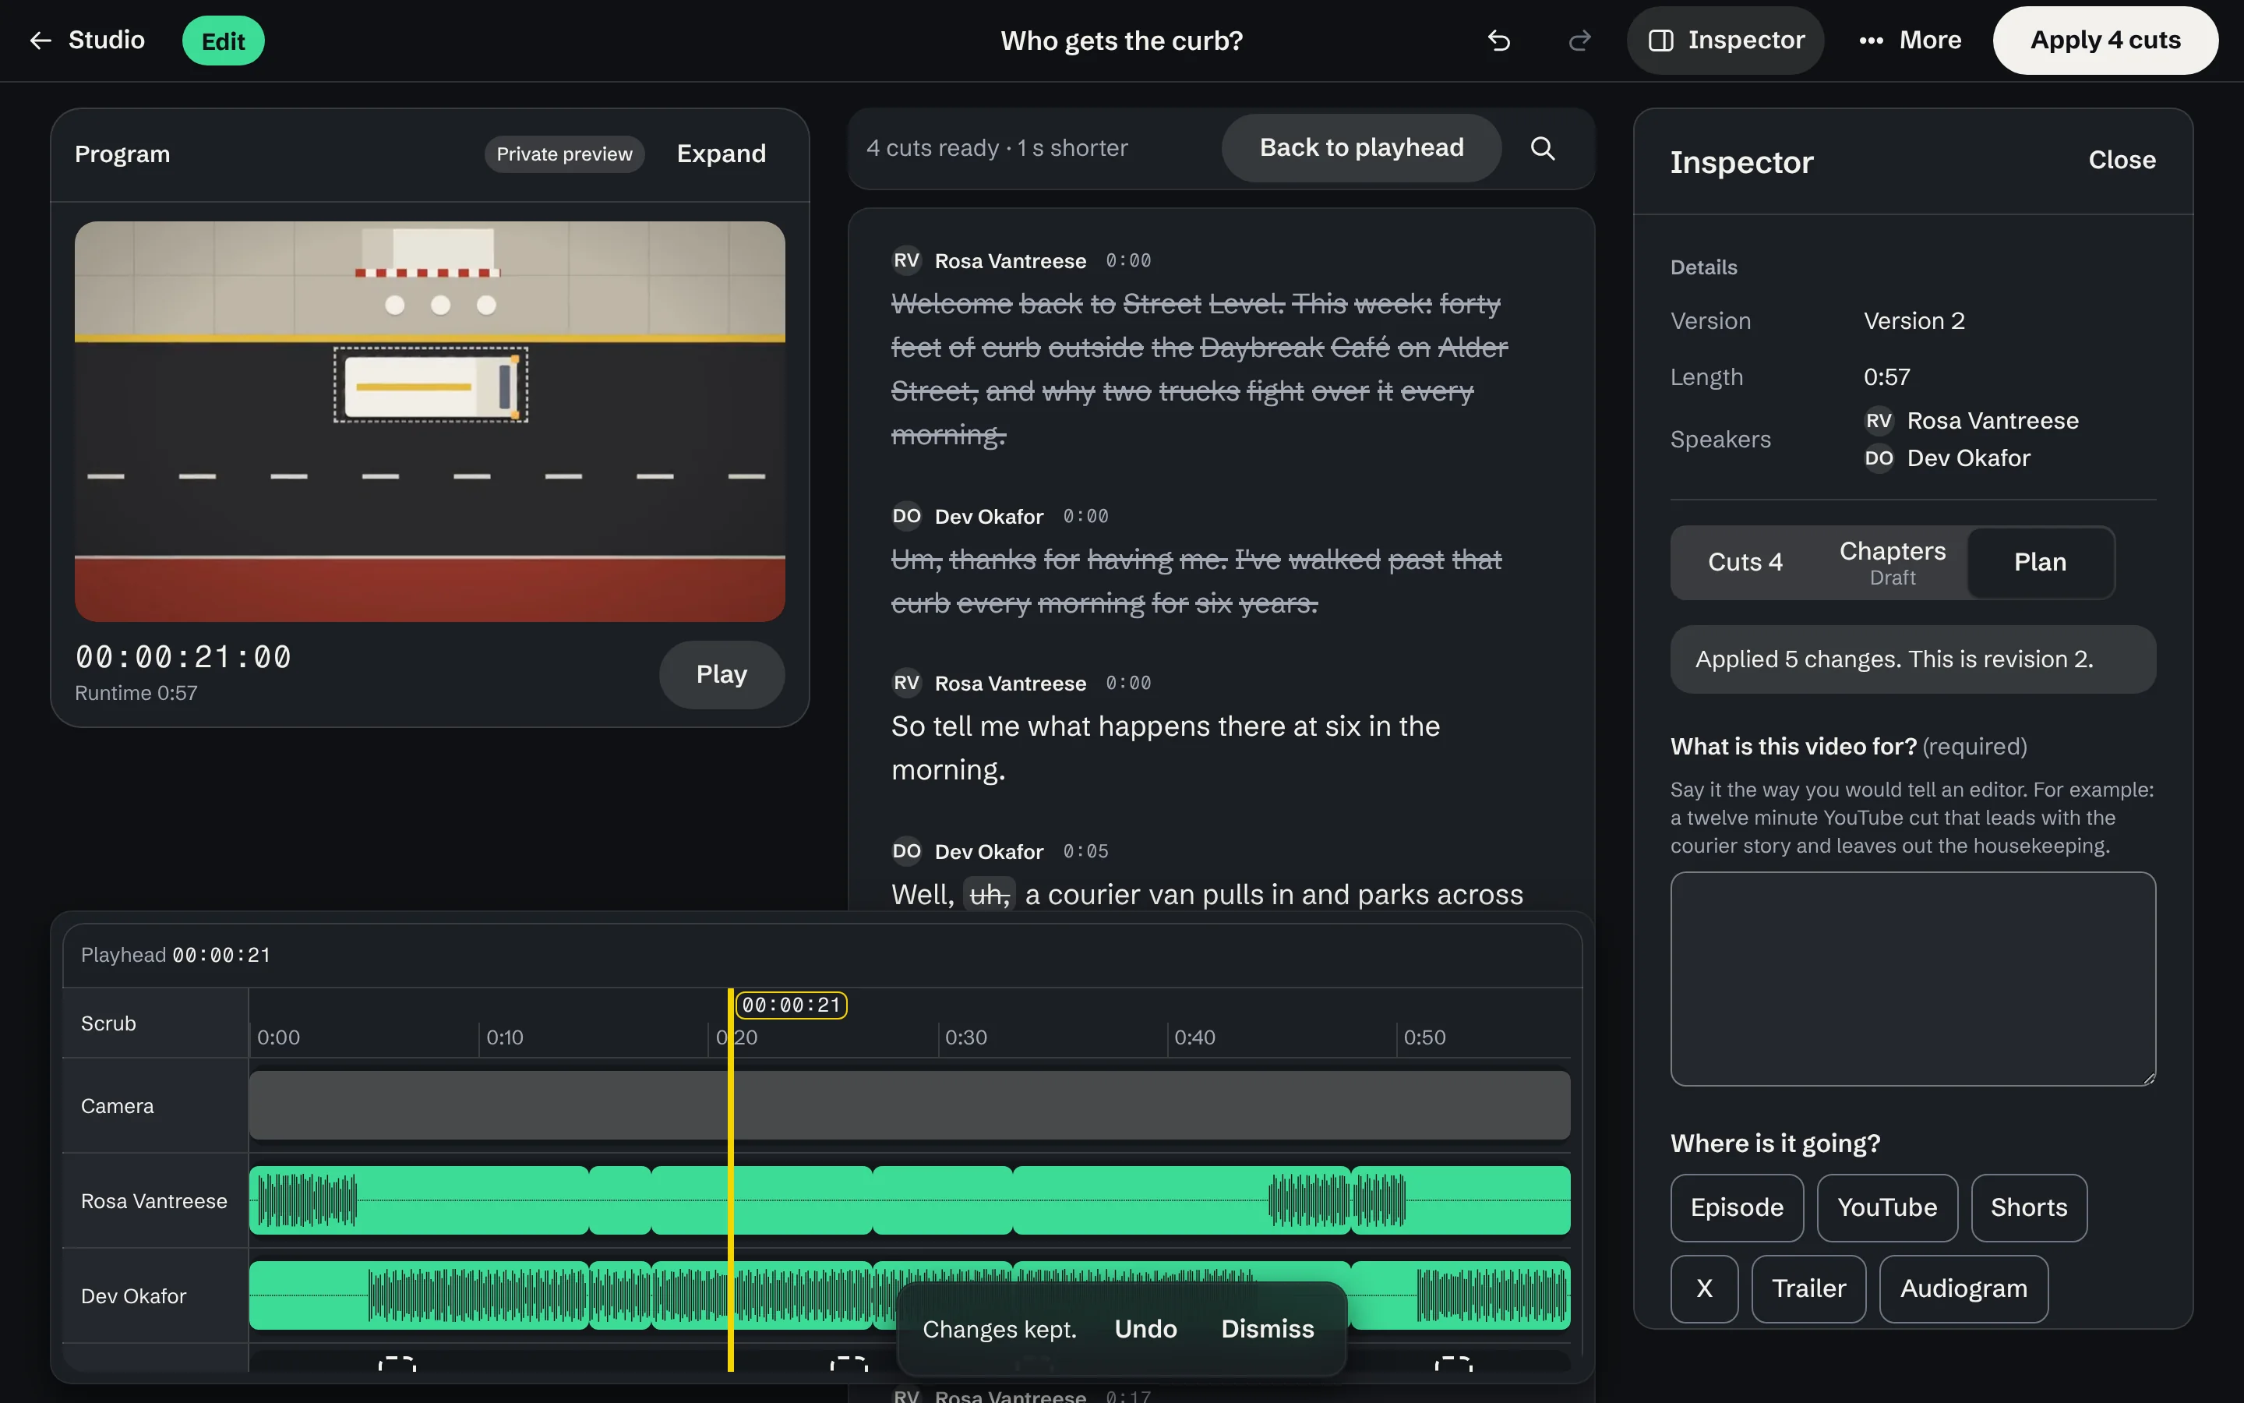This screenshot has height=1403, width=2244.
Task: Click Back to playhead
Action: (x=1361, y=148)
